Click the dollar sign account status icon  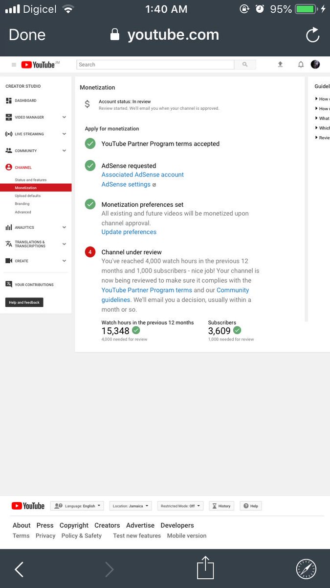coord(88,104)
